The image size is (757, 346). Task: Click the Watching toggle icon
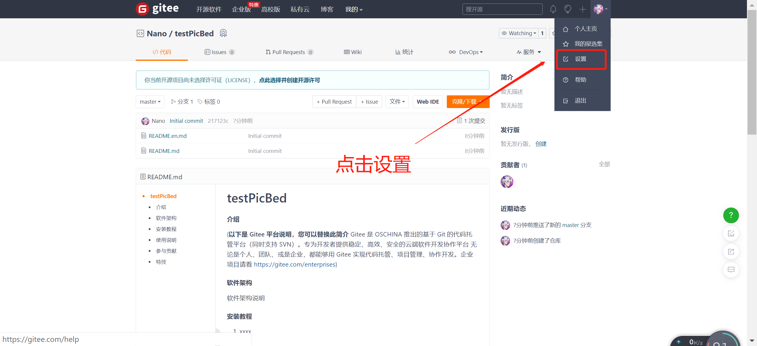tap(518, 33)
